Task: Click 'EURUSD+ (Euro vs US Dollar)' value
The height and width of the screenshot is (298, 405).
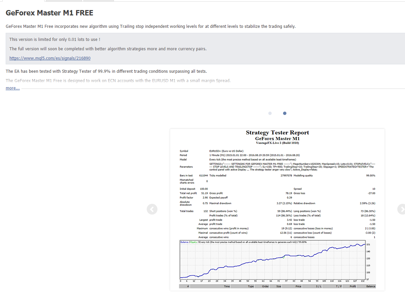Action: pyautogui.click(x=226, y=151)
